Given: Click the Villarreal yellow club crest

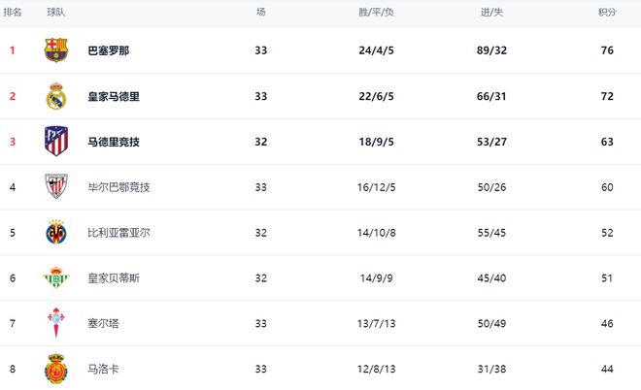Looking at the screenshot, I should pyautogui.click(x=56, y=233).
